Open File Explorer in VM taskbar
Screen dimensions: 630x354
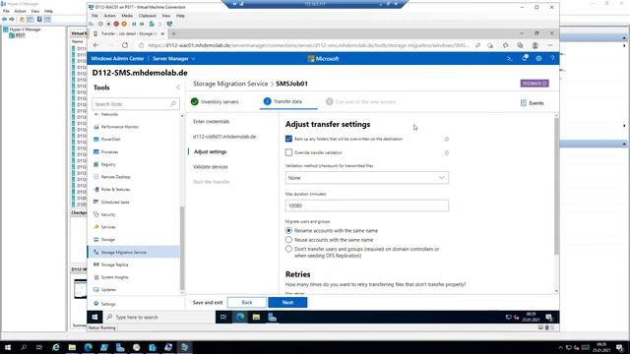point(256,317)
